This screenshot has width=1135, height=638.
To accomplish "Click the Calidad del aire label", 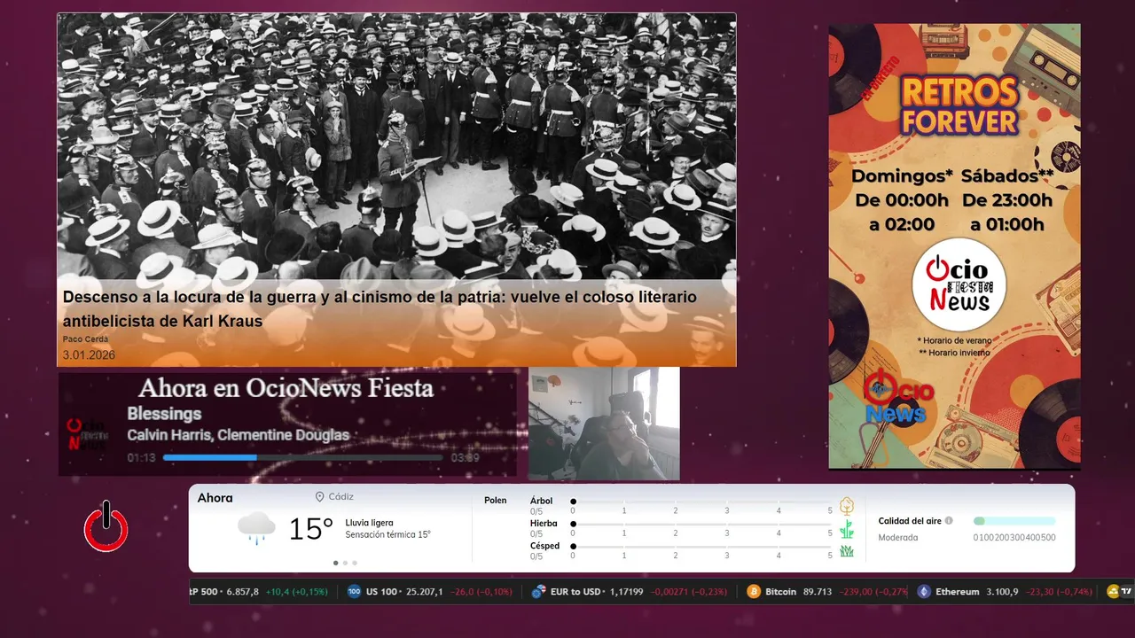I will pyautogui.click(x=910, y=521).
